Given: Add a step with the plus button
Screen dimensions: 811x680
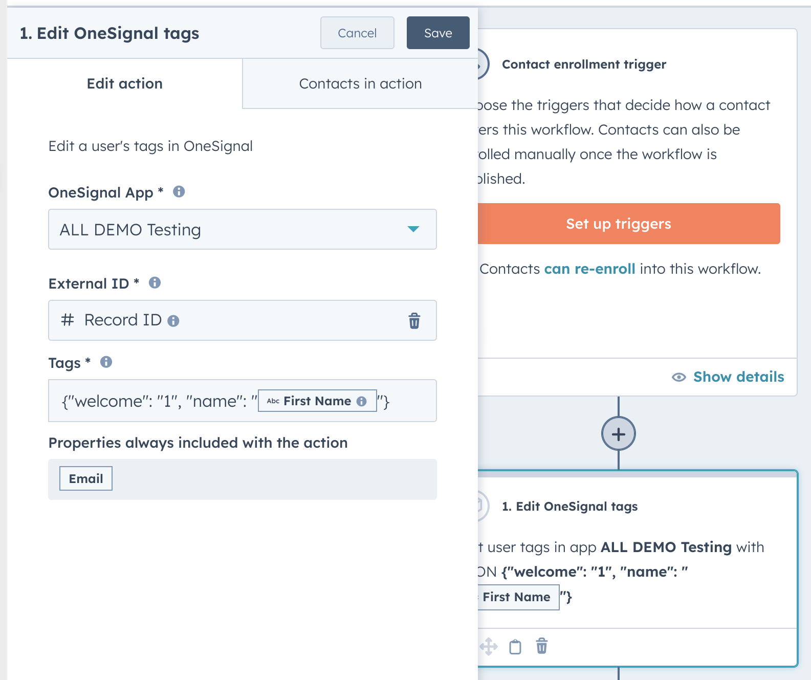Looking at the screenshot, I should pos(619,434).
